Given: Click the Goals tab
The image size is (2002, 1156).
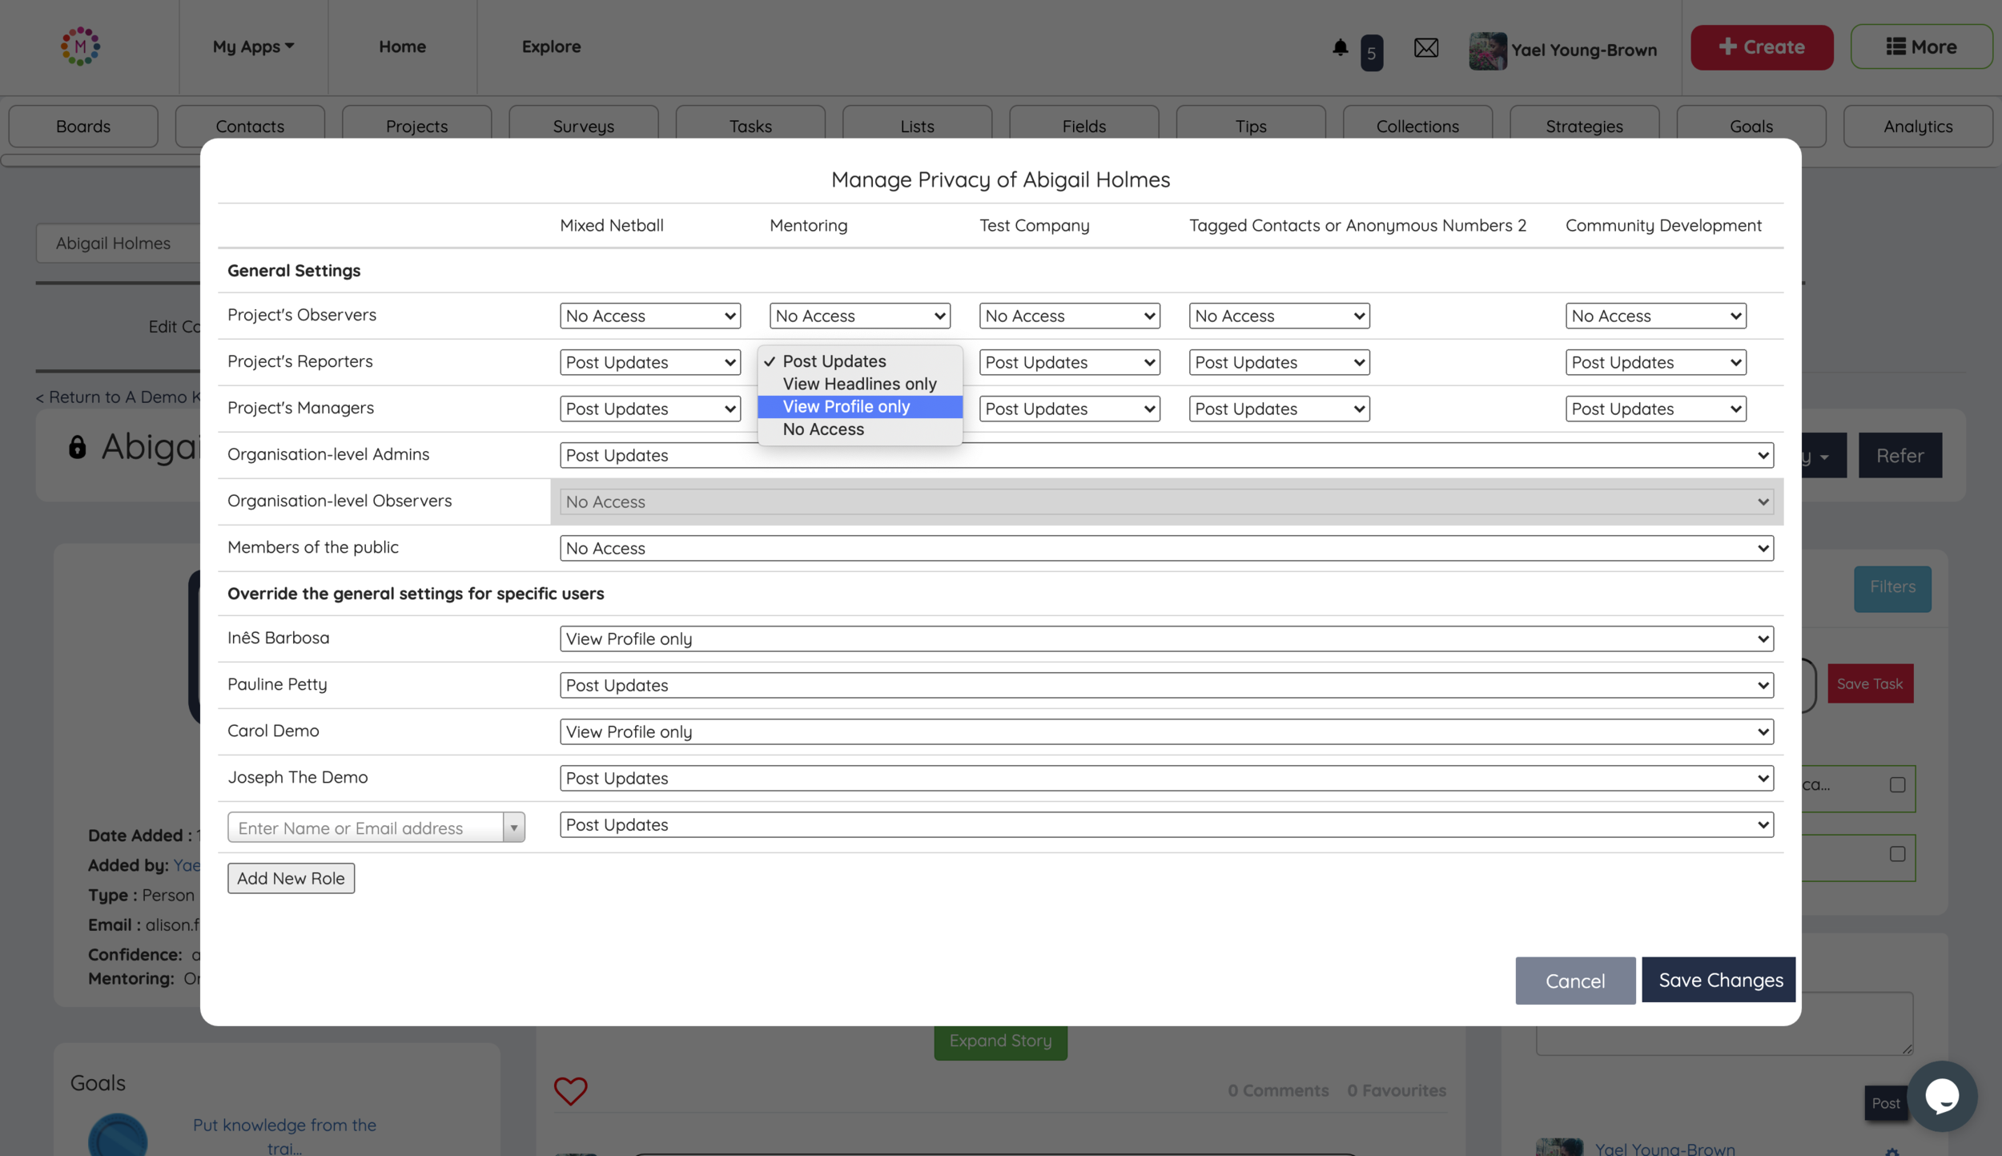Looking at the screenshot, I should tap(1751, 127).
